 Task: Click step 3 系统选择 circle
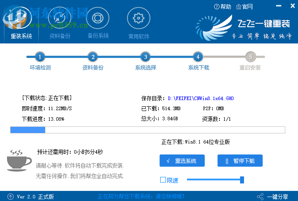coord(146,57)
